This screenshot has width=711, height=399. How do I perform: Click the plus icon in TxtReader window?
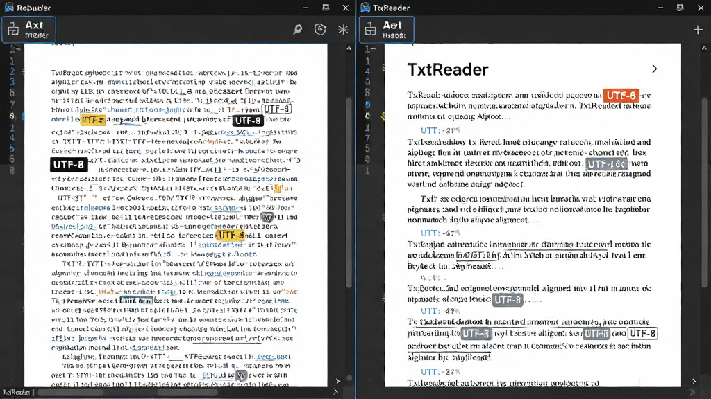coord(698,30)
